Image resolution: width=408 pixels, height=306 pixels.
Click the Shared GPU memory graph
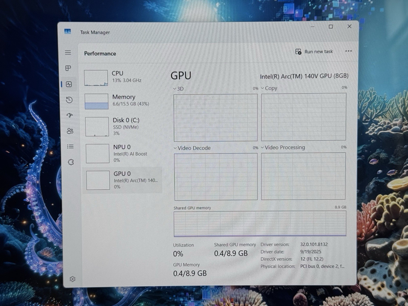[260, 224]
